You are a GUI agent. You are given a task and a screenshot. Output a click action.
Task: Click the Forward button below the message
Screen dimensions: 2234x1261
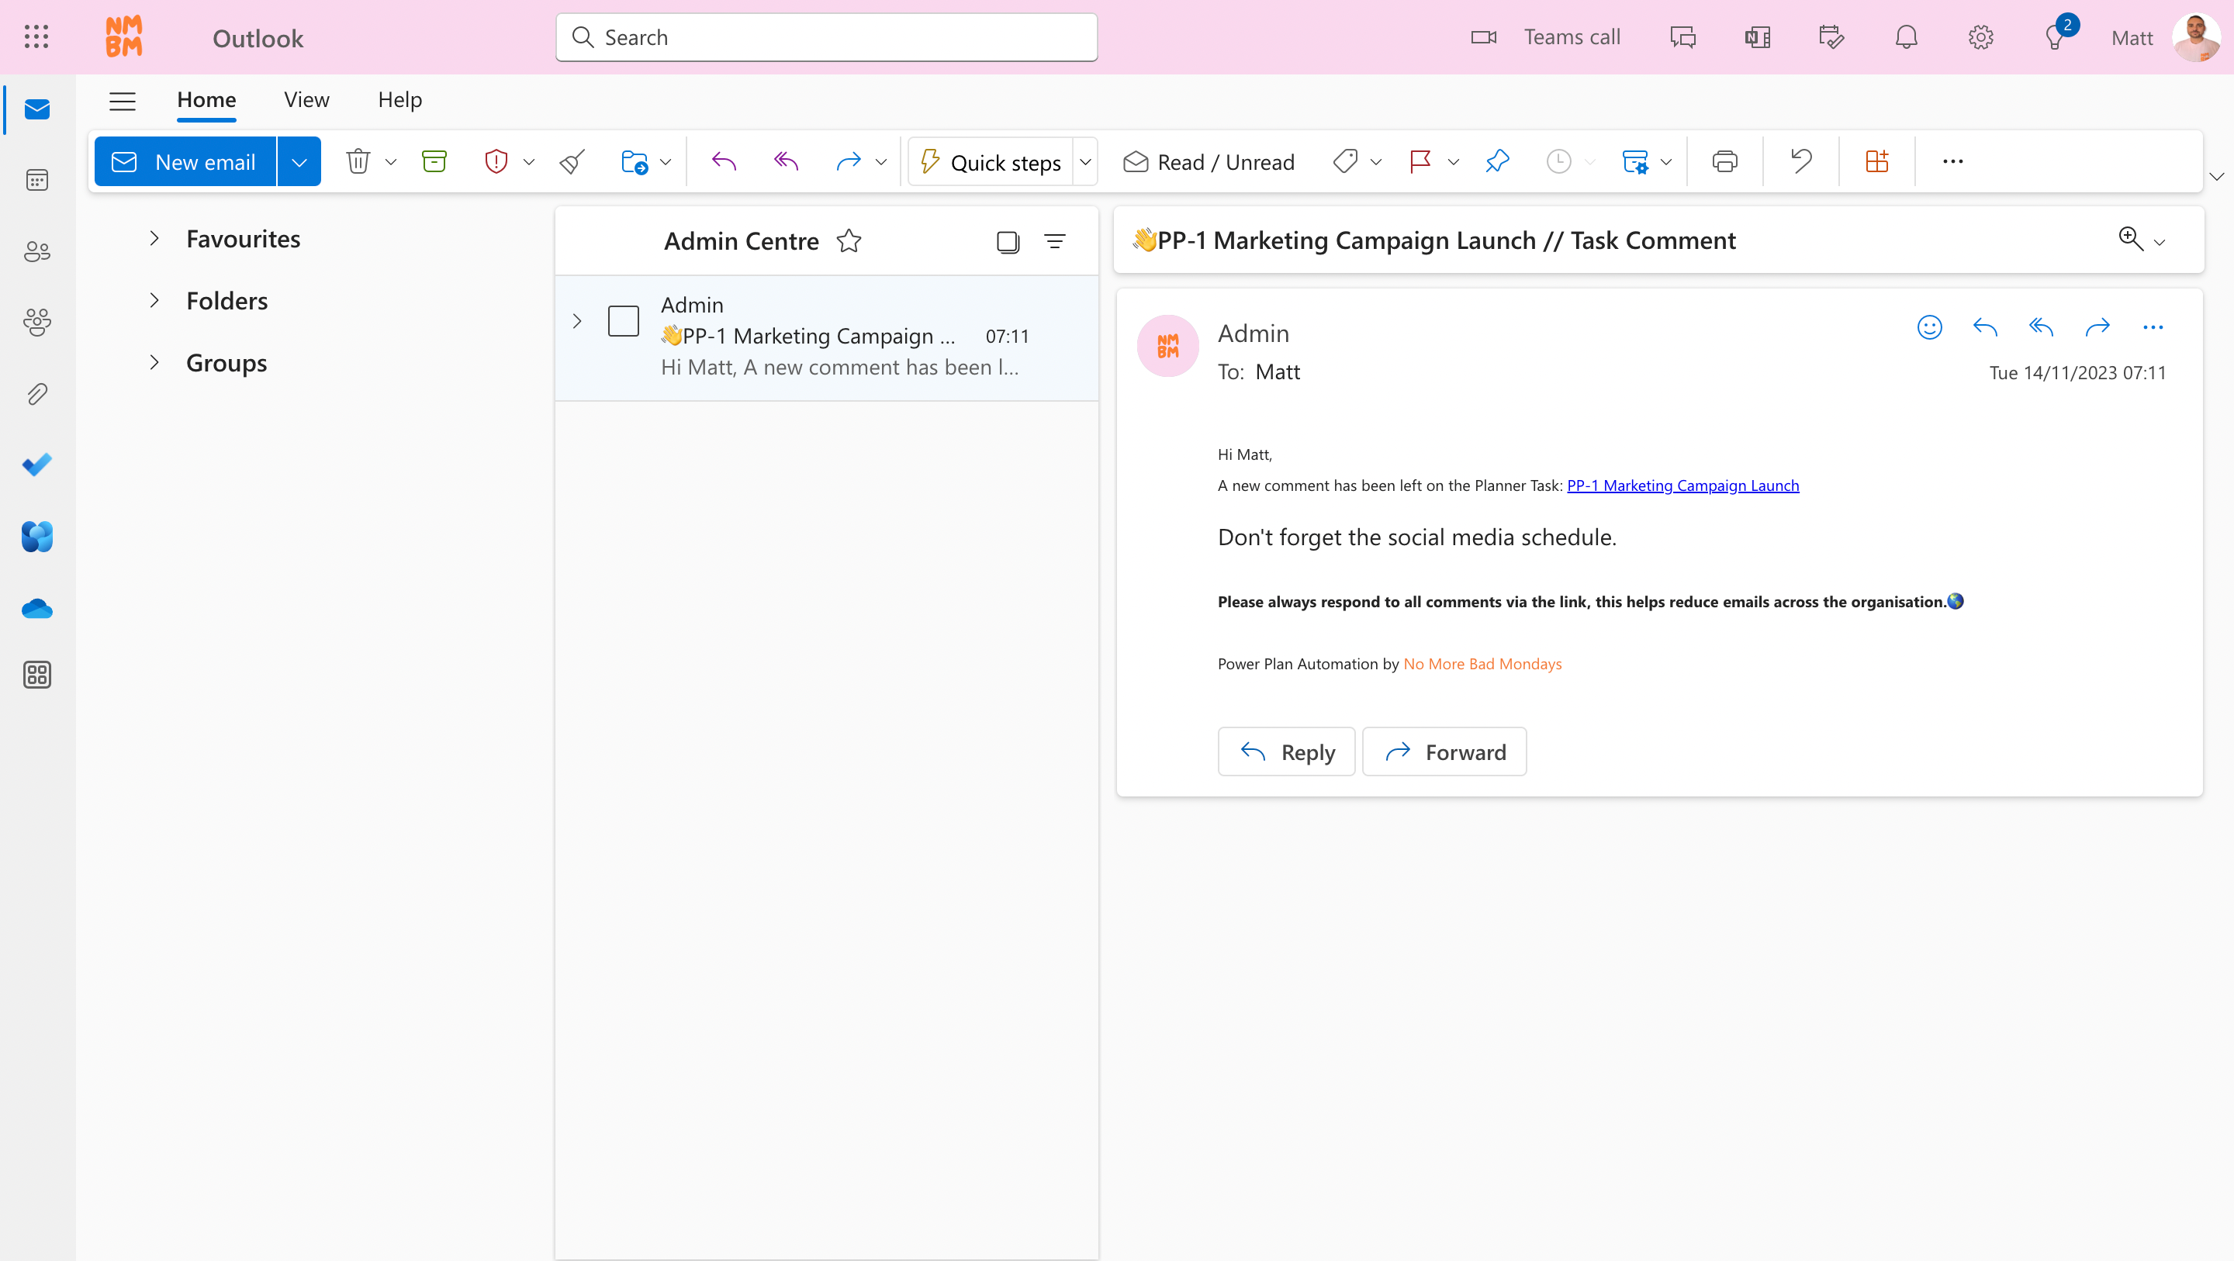click(x=1444, y=752)
